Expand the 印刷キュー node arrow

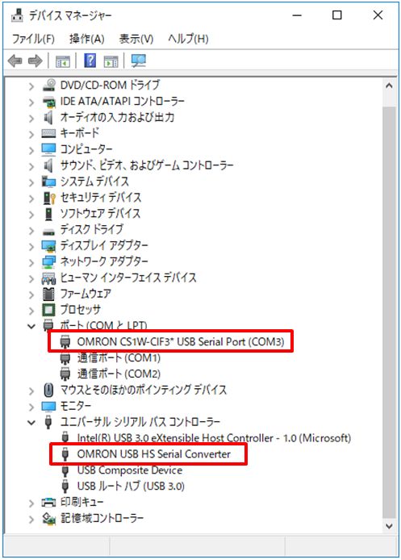pyautogui.click(x=31, y=503)
